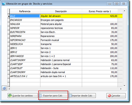132x105 pixels.
Task: Select the ELECTRICISTA reference cell
Action: (25, 32)
